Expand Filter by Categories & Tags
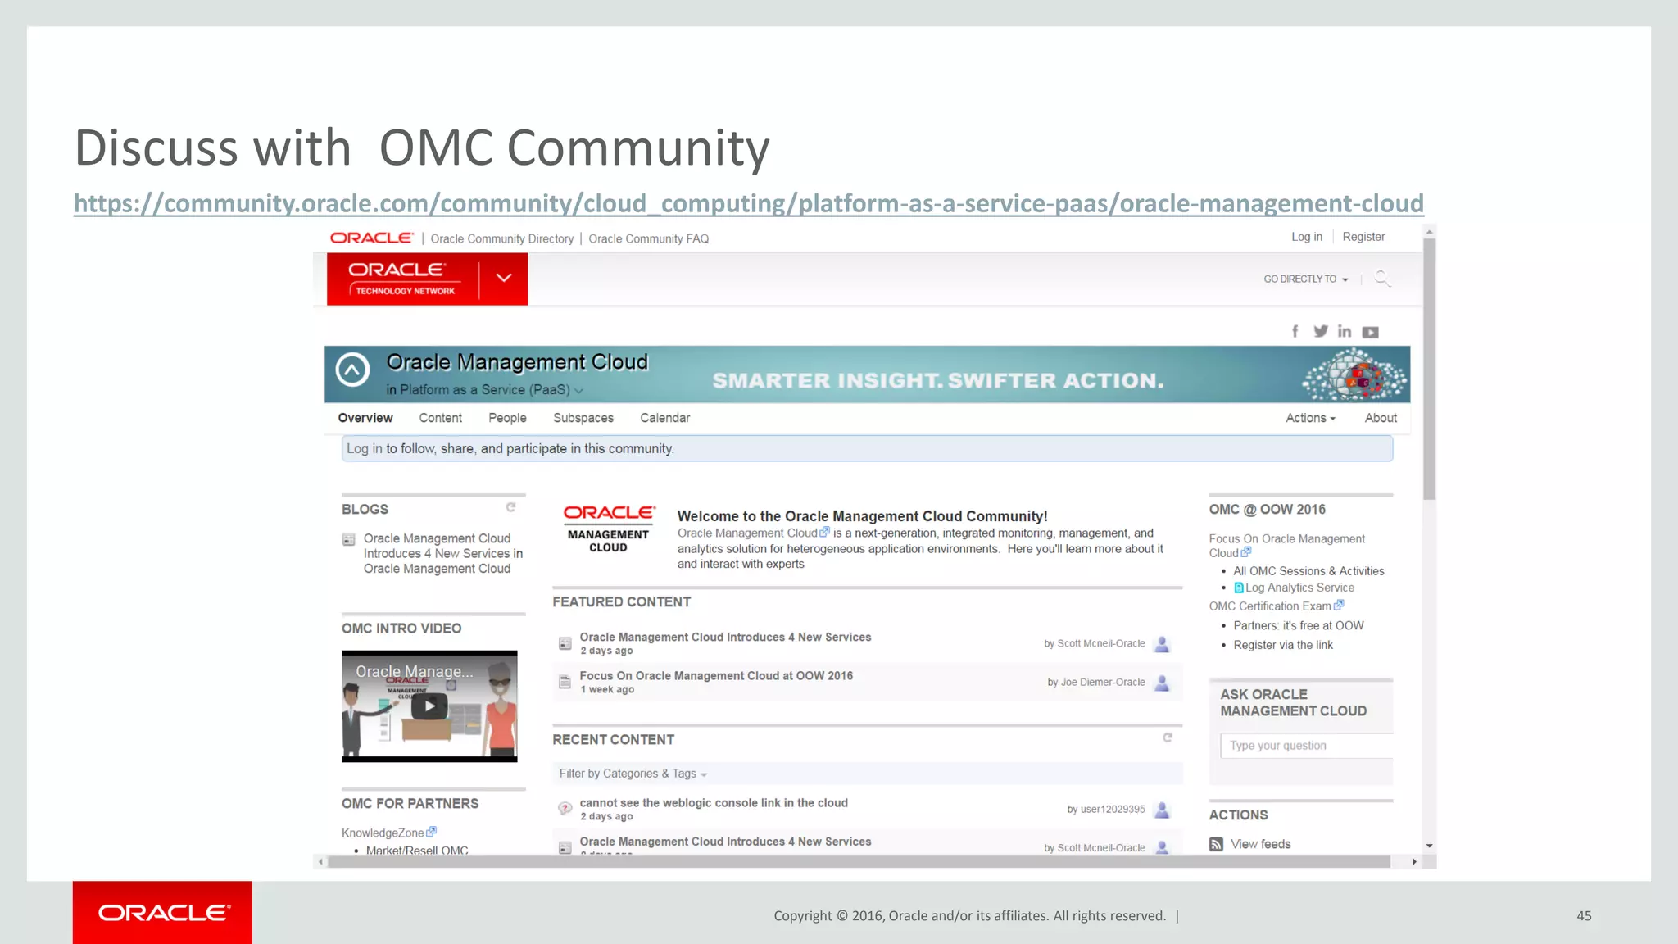This screenshot has height=944, width=1678. pyautogui.click(x=633, y=774)
